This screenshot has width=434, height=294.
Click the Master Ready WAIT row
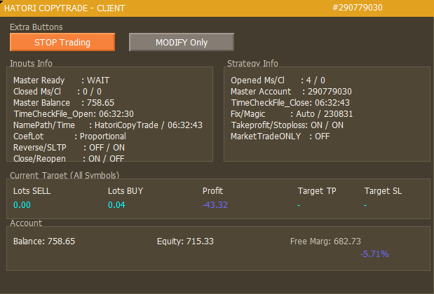[61, 80]
